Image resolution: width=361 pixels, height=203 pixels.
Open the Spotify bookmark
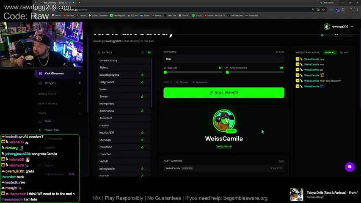197,15
